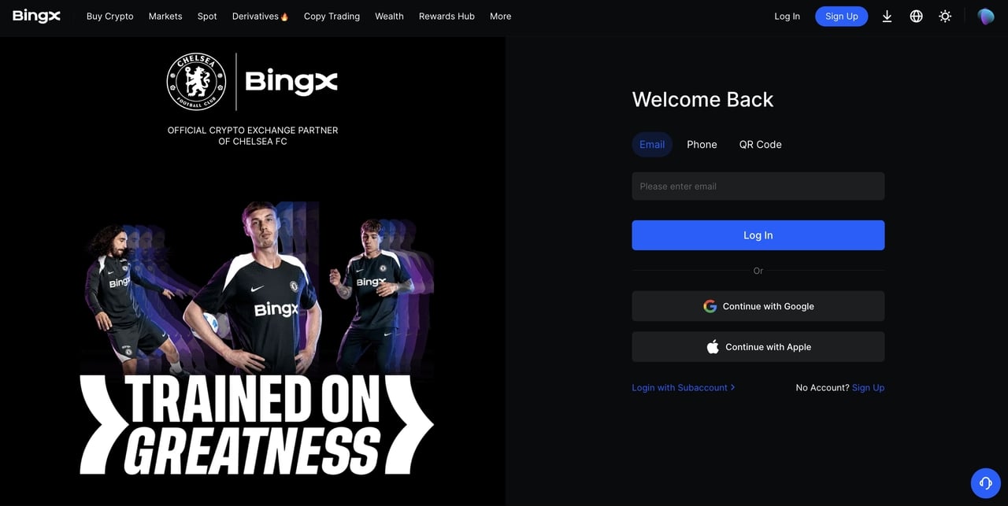1008x506 pixels.
Task: Continue with Apple sign-in
Action: click(x=758, y=347)
